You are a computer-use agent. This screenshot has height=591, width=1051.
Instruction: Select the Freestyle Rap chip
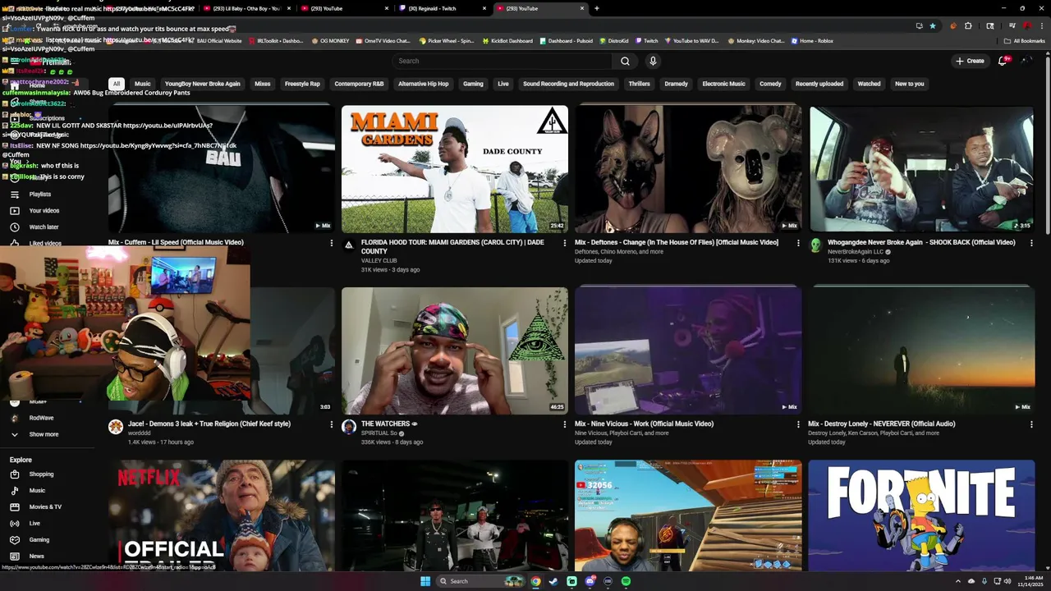click(x=302, y=84)
